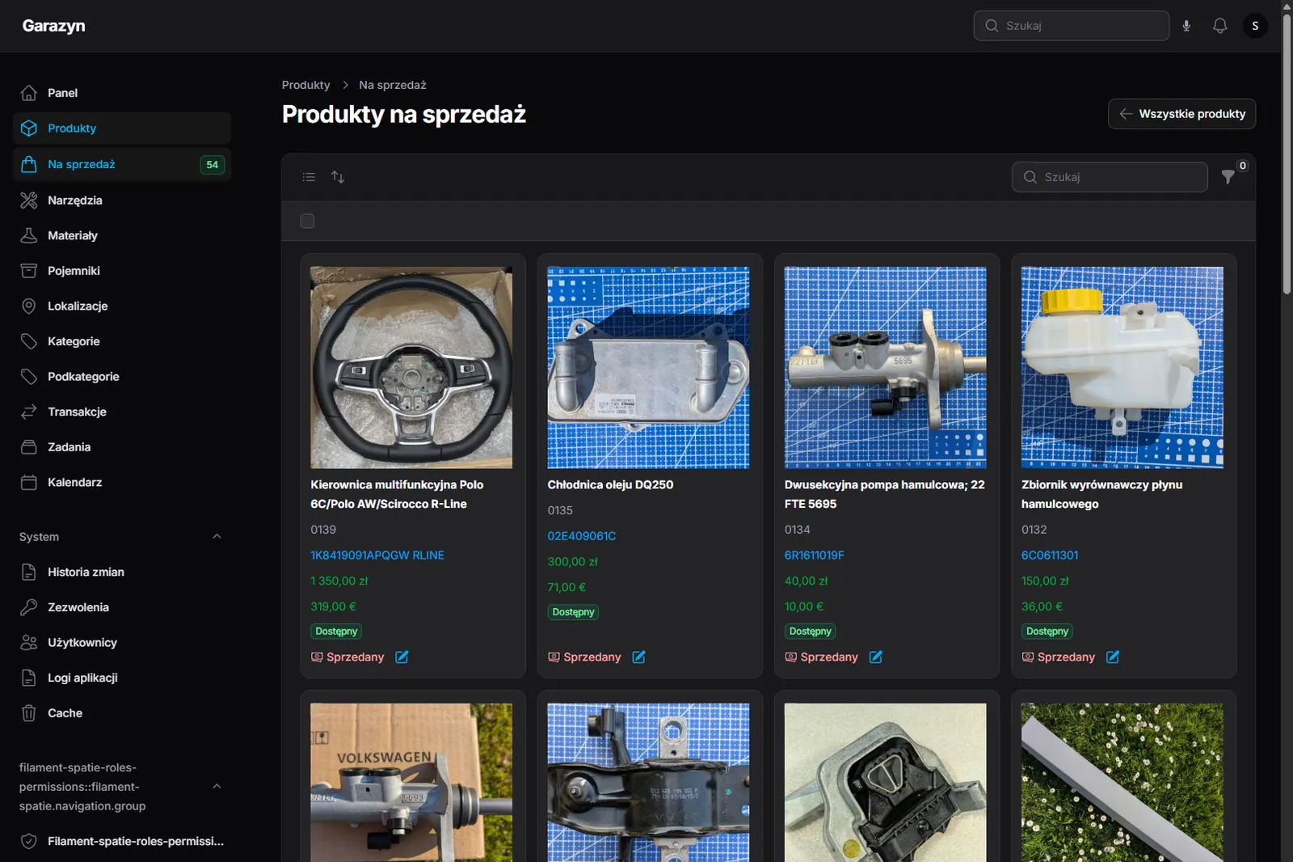
Task: Open the steering wheel product photo
Action: pyautogui.click(x=411, y=368)
